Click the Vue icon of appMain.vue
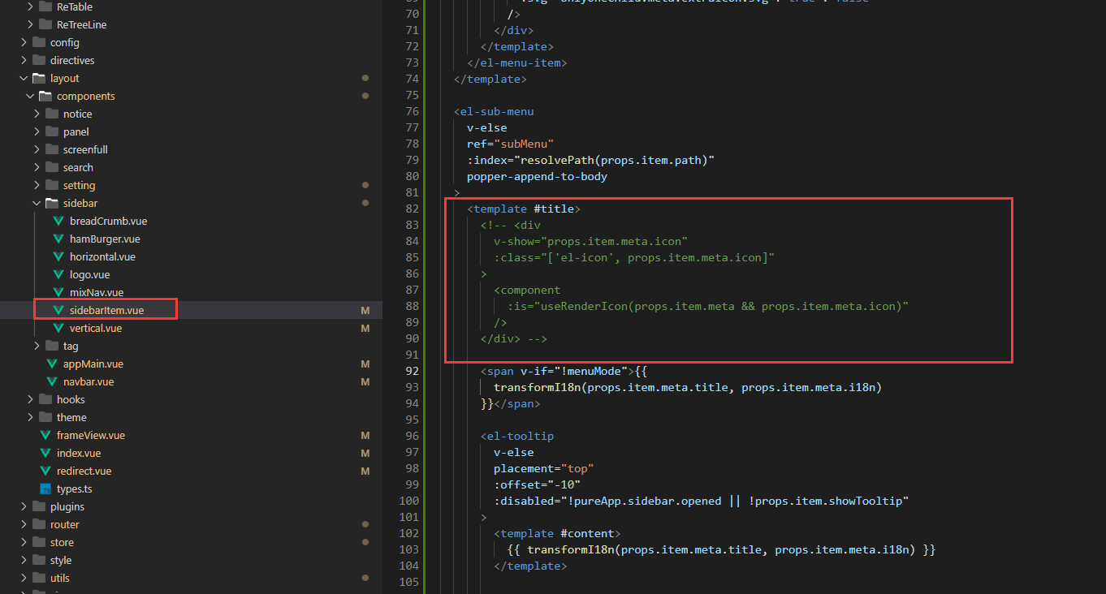Viewport: 1106px width, 594px height. pyautogui.click(x=51, y=364)
